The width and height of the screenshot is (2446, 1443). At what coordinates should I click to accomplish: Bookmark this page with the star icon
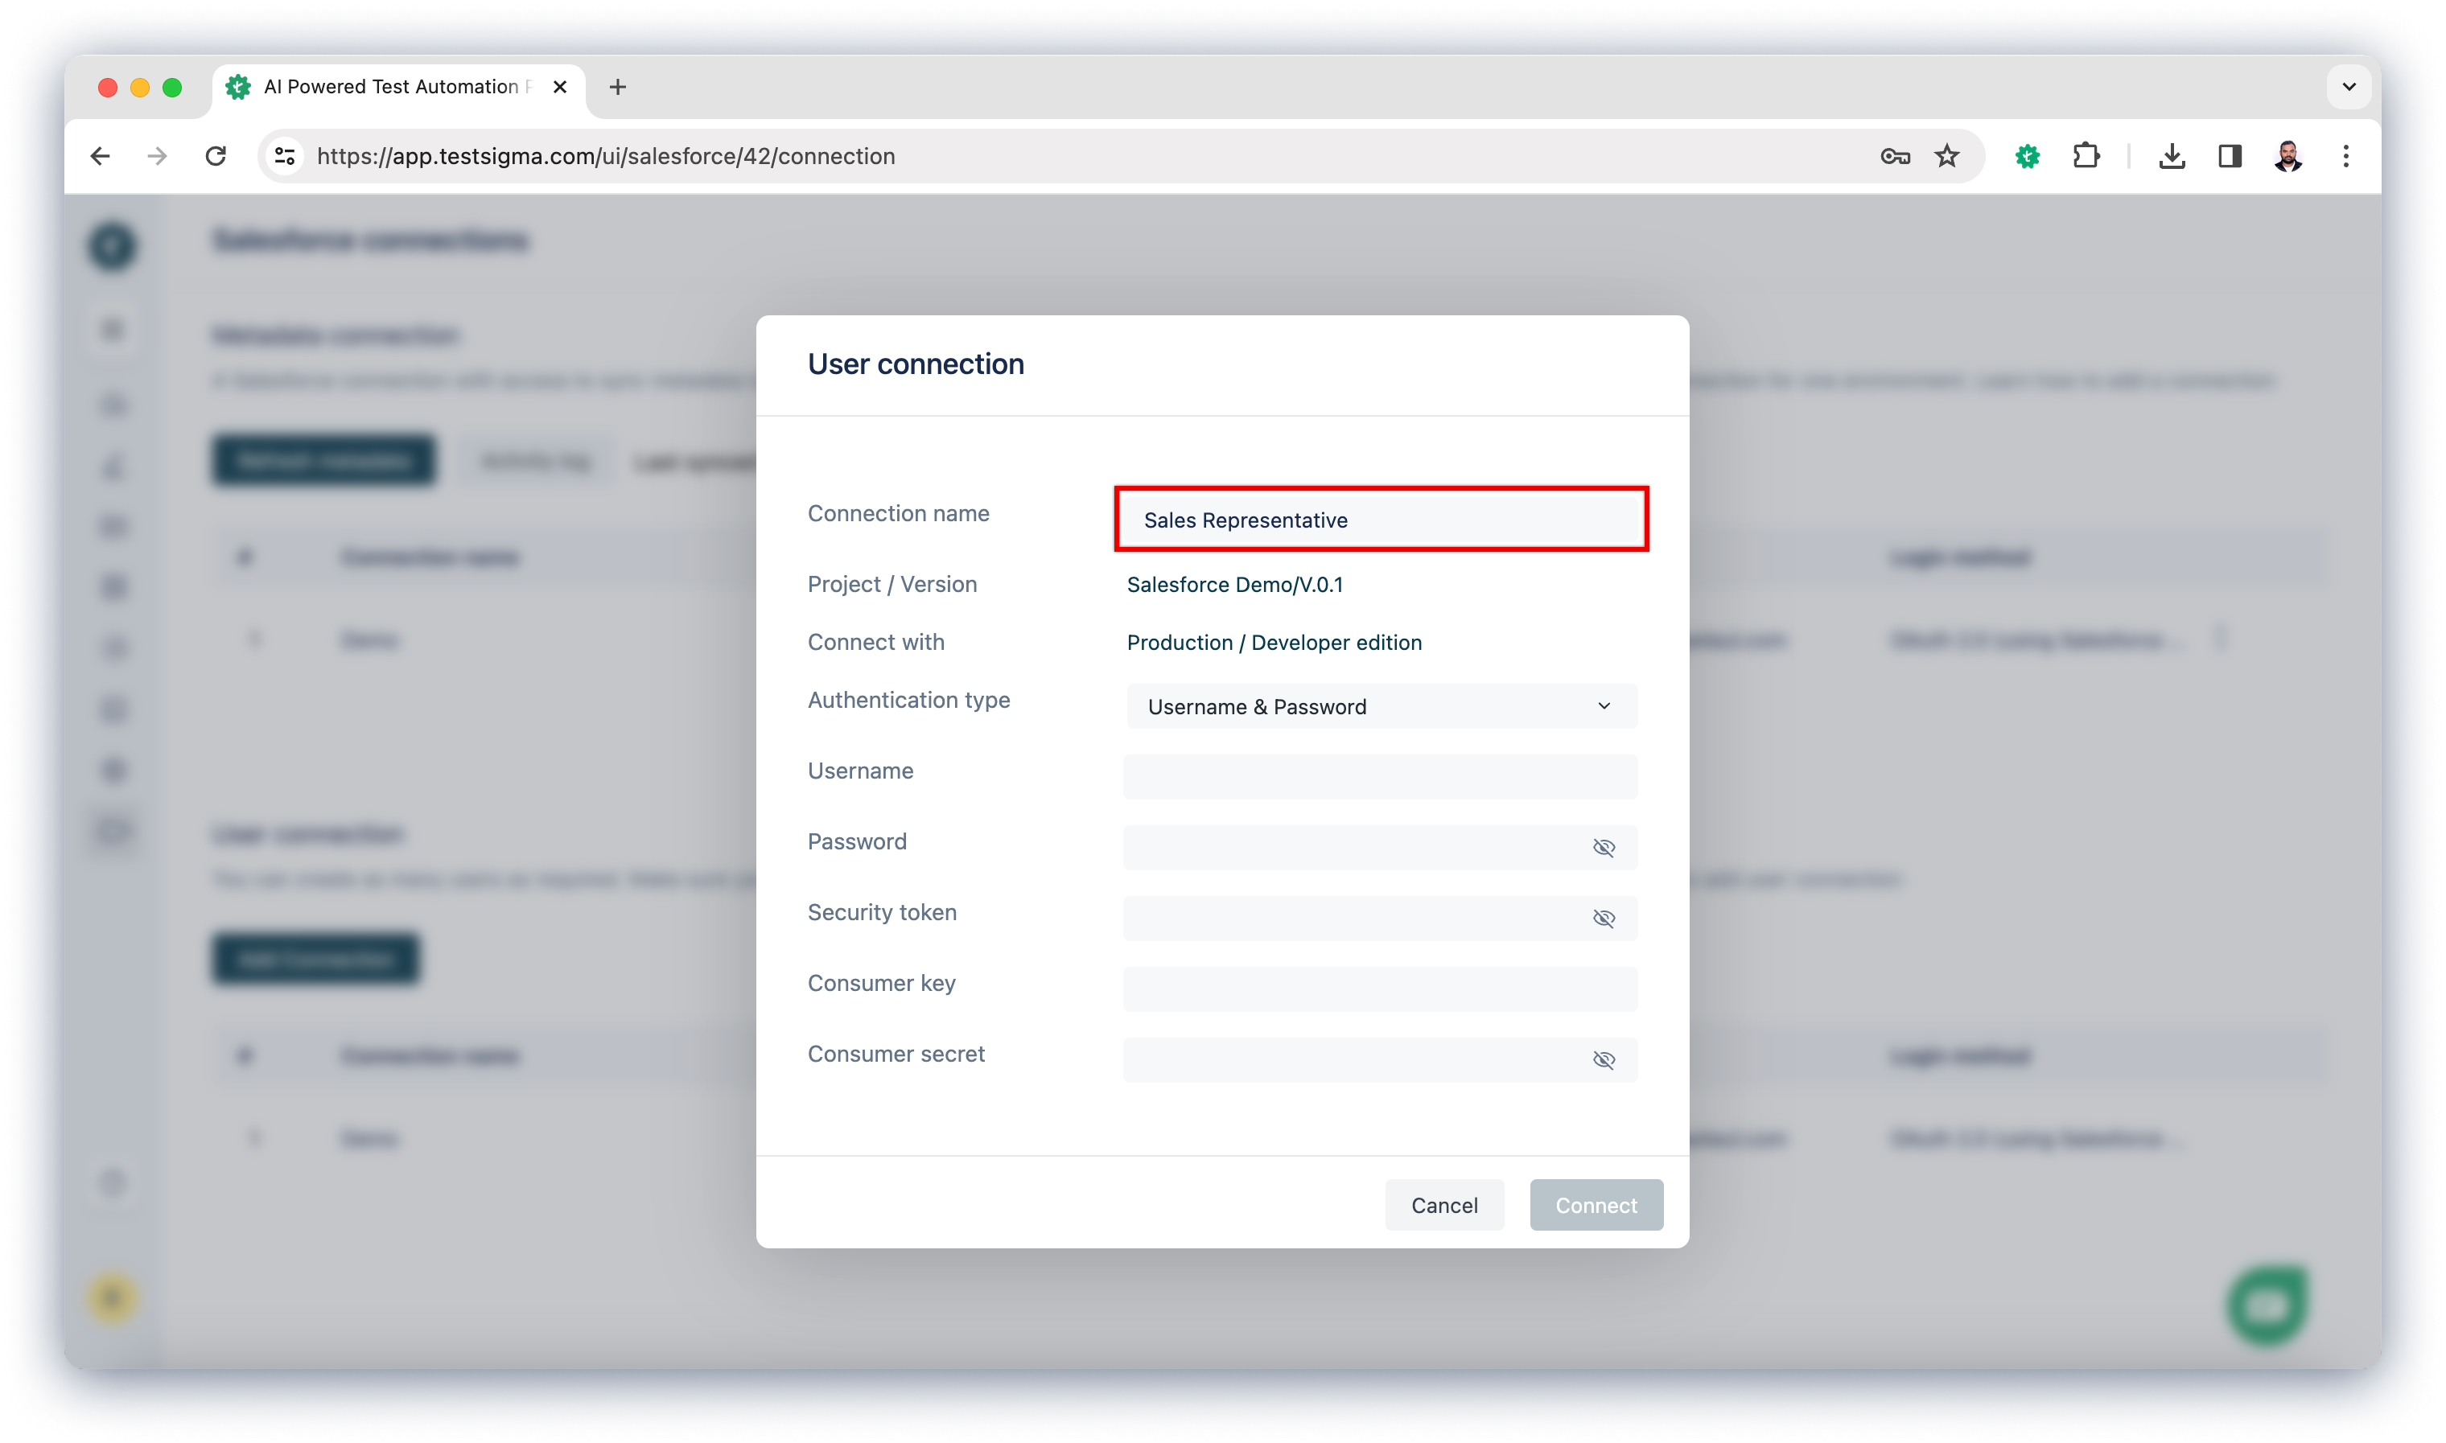(1947, 155)
